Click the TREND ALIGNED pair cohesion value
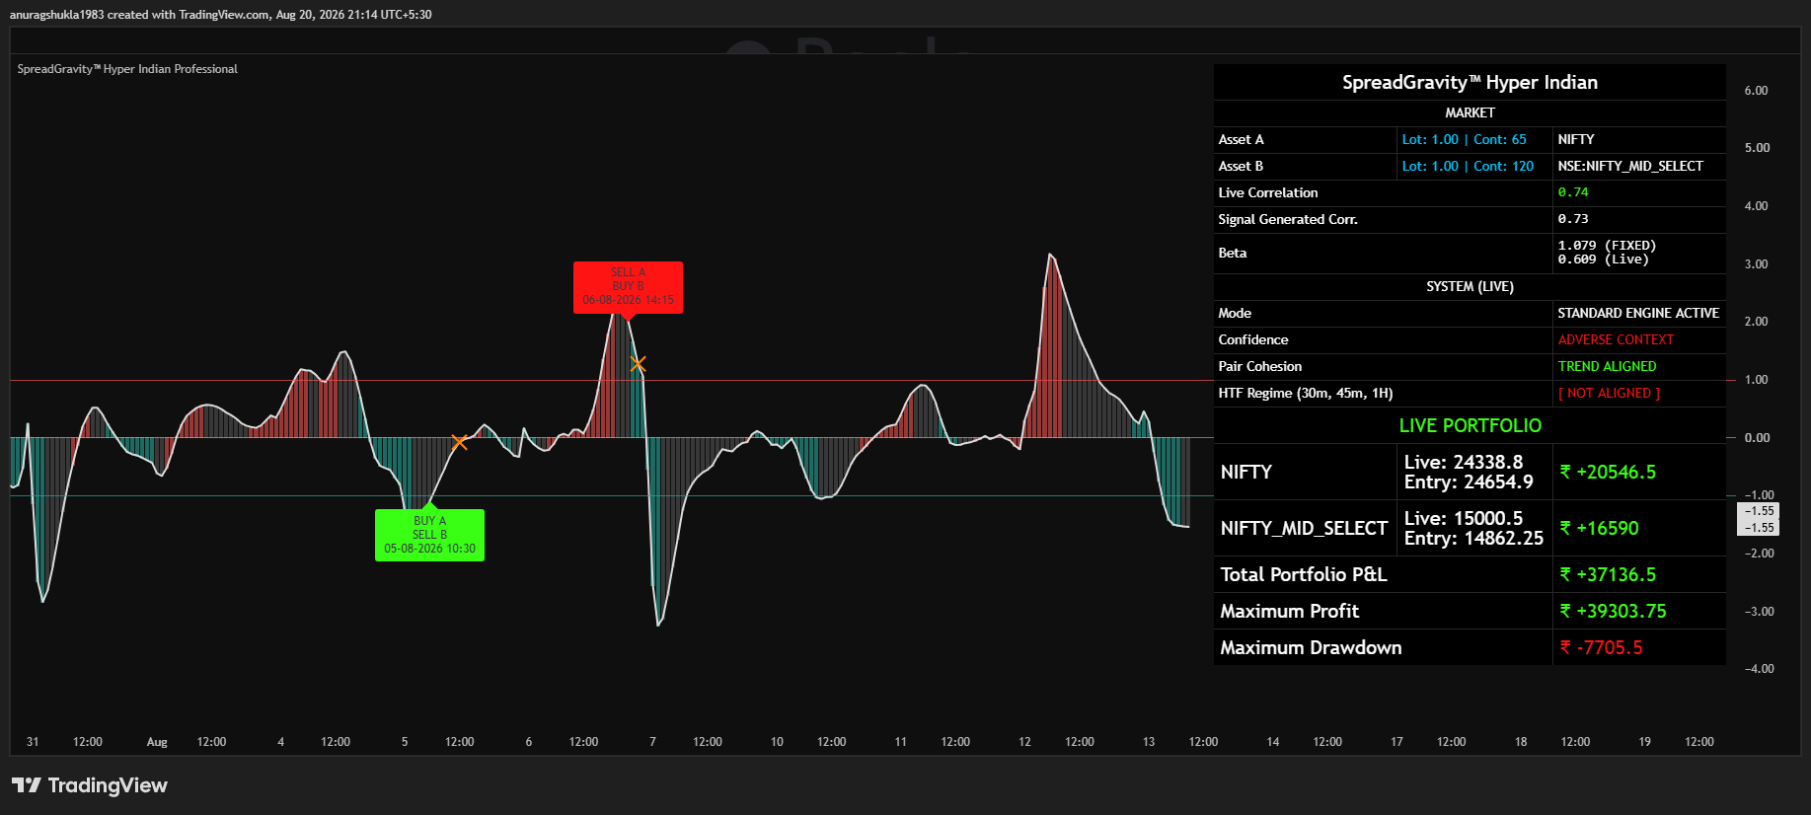Image resolution: width=1811 pixels, height=815 pixels. 1607,367
